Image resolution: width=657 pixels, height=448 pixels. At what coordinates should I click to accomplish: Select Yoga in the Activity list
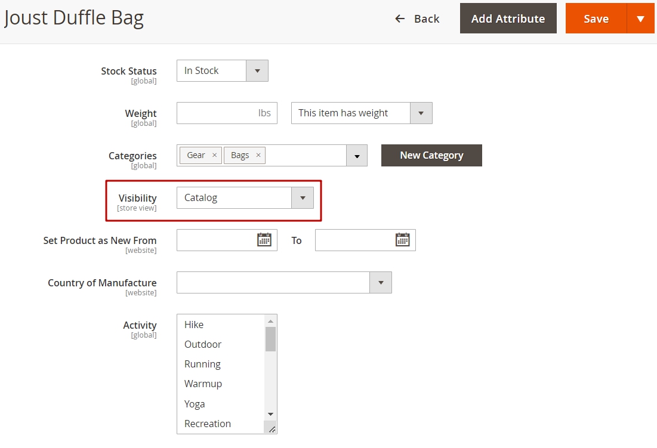coord(221,404)
